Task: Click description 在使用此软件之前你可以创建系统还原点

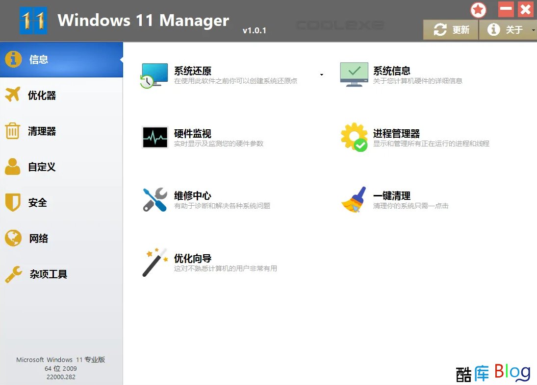Action: click(x=235, y=81)
